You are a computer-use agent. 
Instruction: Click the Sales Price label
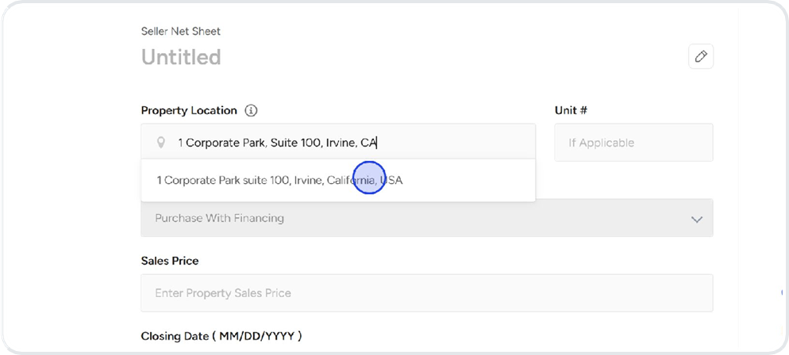coord(170,261)
